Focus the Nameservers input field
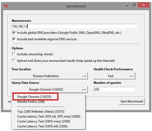Viewport: 152px width, 131px height. pos(75,26)
